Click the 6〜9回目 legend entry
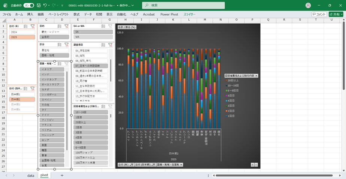 coord(233,90)
